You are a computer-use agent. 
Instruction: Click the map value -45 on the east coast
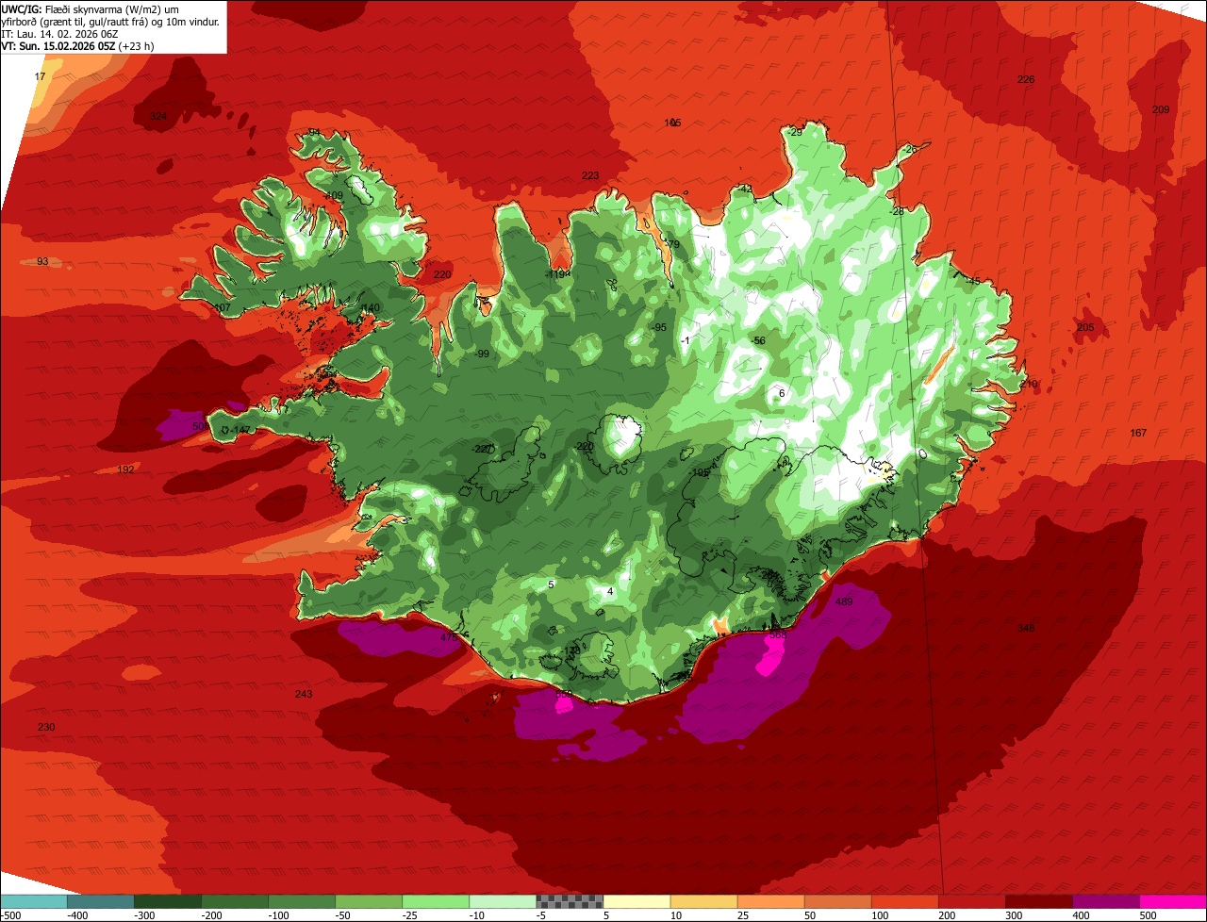[x=972, y=282]
